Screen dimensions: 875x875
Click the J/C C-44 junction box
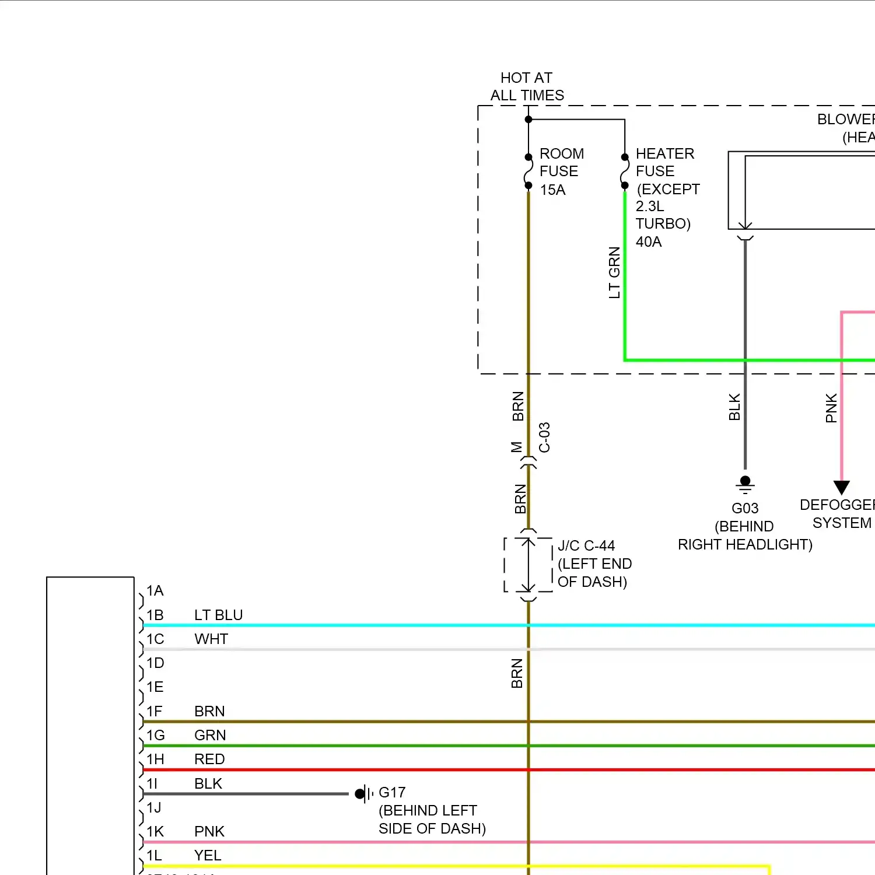click(x=528, y=565)
